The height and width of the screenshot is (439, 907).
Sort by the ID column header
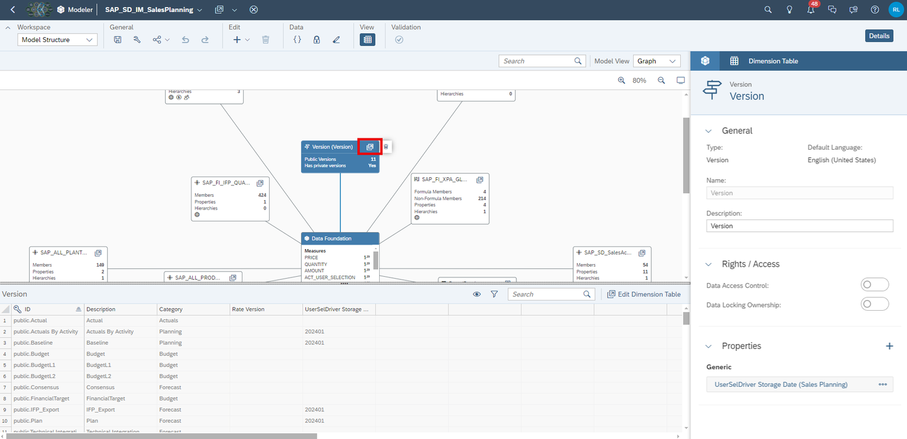tap(48, 309)
